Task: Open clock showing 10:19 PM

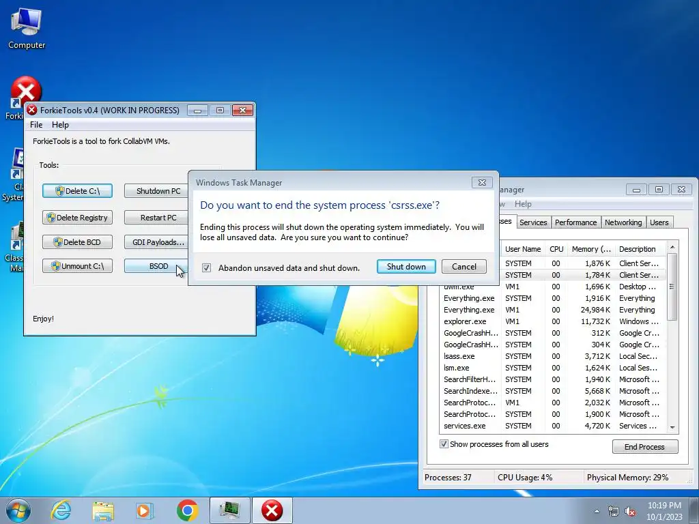Action: point(664,511)
